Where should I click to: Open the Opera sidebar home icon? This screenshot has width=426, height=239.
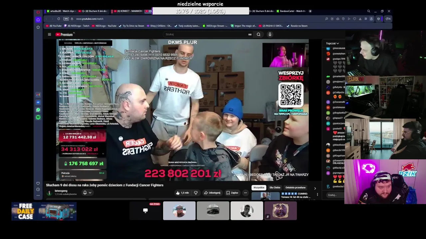(x=38, y=20)
